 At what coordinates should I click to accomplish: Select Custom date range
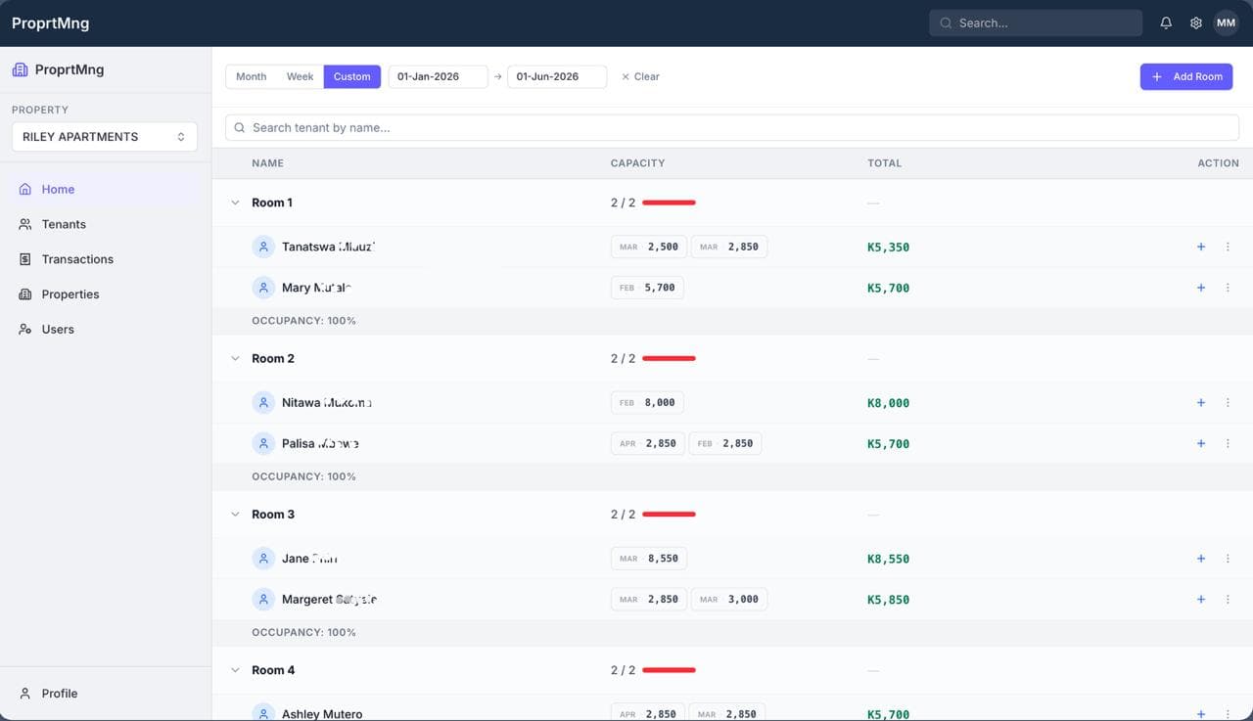[x=351, y=76]
